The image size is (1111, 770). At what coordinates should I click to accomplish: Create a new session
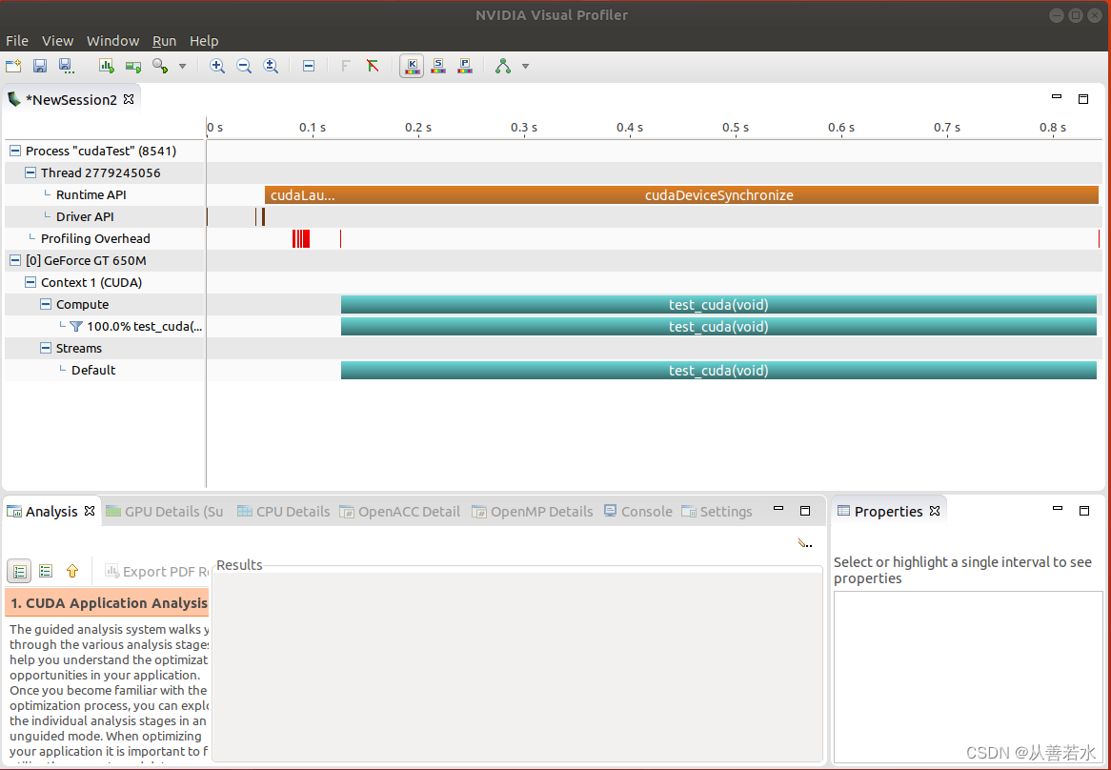(x=13, y=66)
